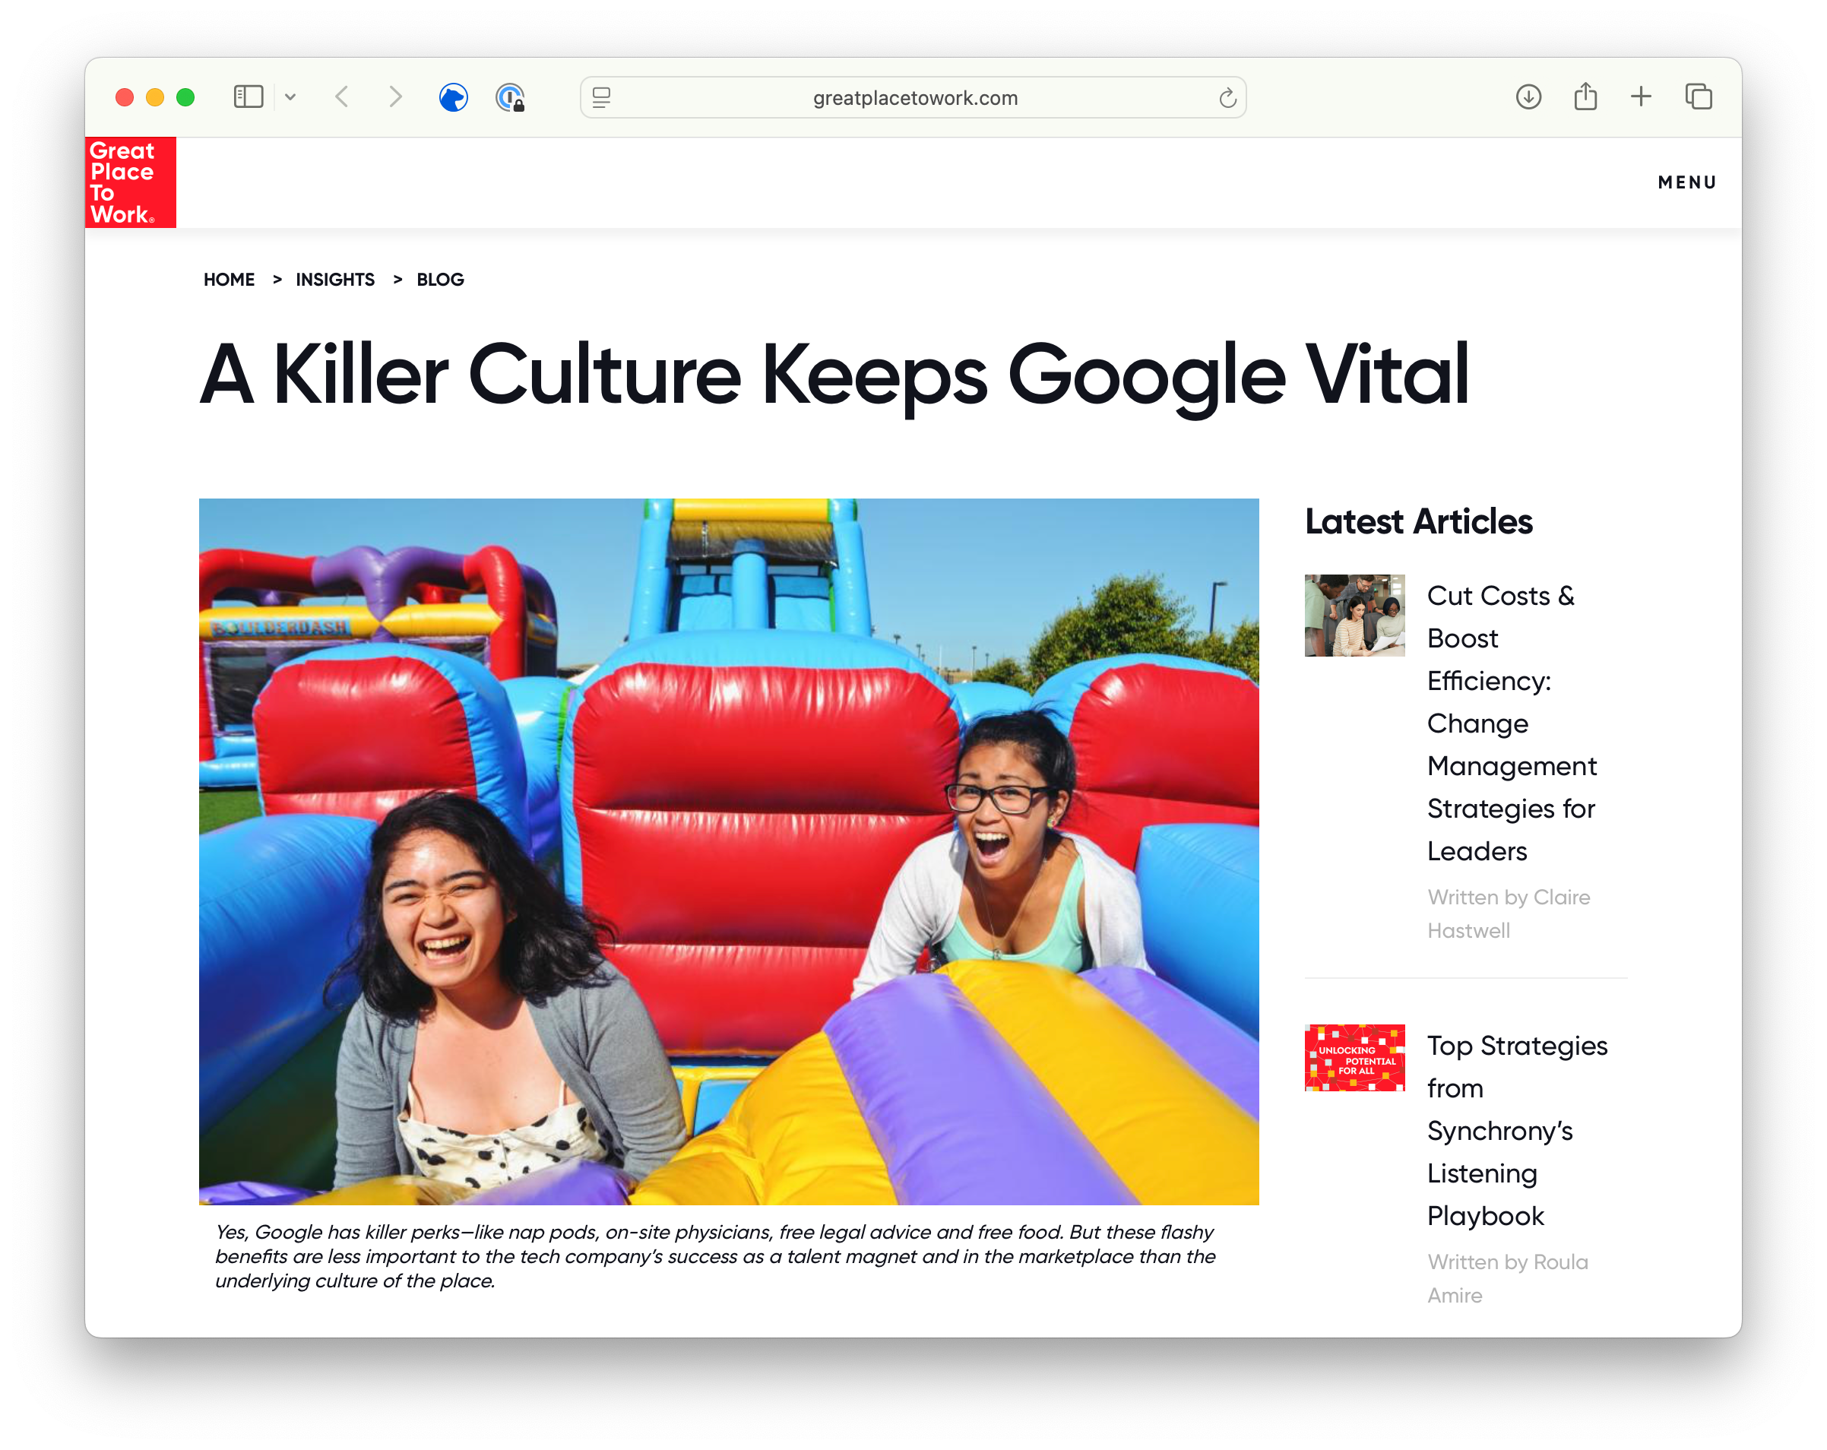Click the Unlocking Potential For All thumbnail
This screenshot has height=1450, width=1827.
[1354, 1058]
